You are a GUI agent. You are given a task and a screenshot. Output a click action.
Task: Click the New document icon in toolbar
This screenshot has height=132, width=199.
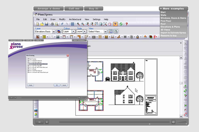(38, 24)
